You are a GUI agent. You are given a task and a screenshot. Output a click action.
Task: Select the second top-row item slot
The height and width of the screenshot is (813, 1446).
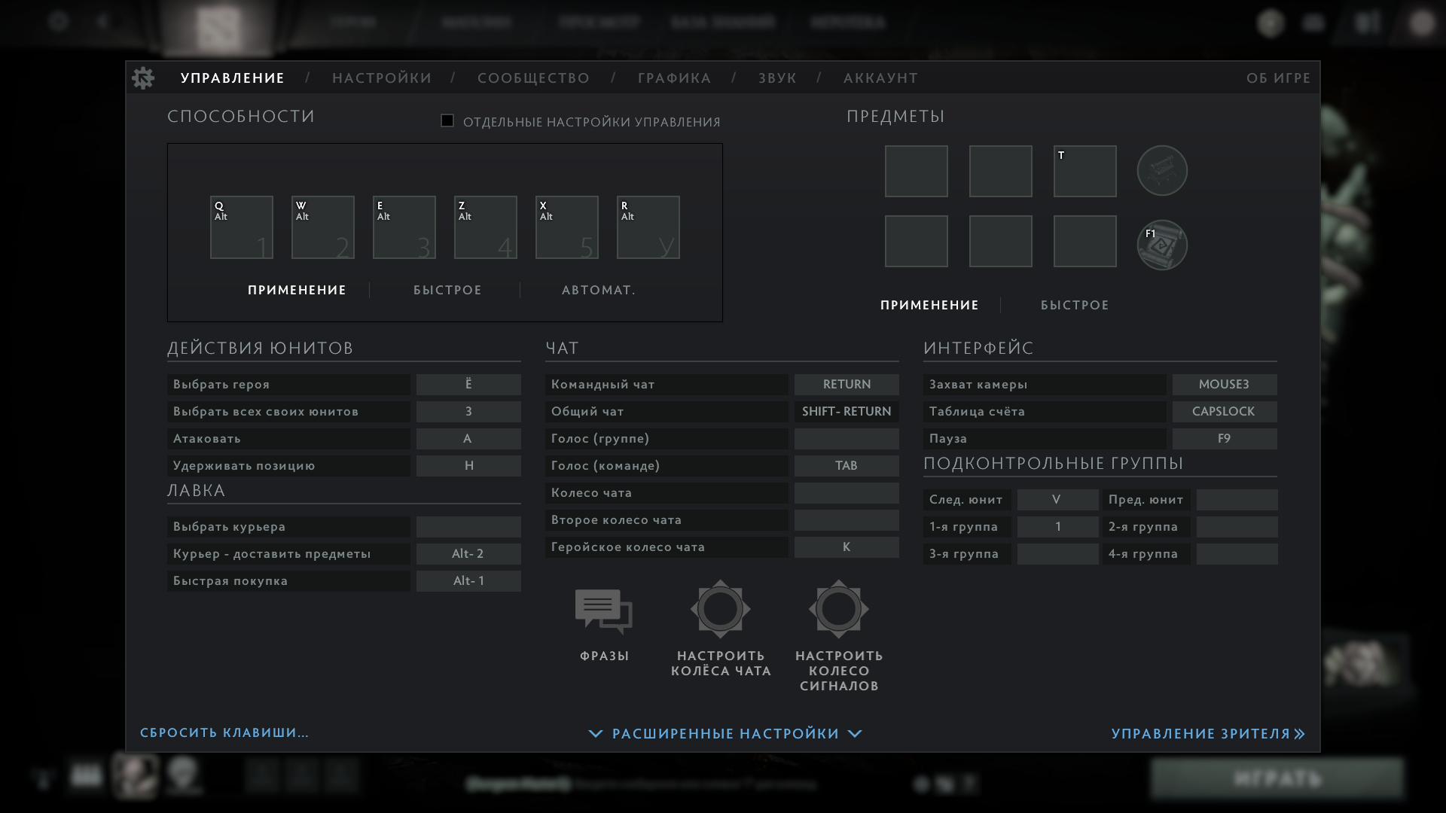1001,172
